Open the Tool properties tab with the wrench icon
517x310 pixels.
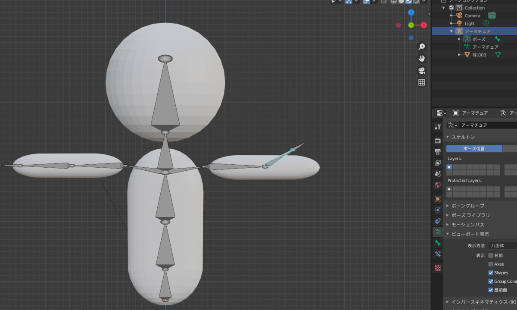pyautogui.click(x=438, y=127)
